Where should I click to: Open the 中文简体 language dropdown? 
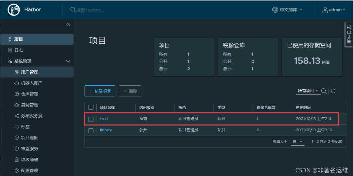tap(291, 10)
